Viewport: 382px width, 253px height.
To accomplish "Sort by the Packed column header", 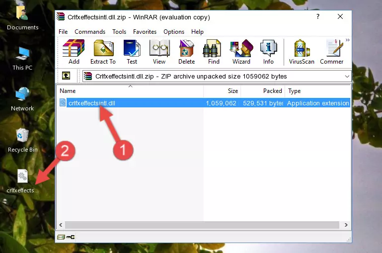I will tap(262, 91).
